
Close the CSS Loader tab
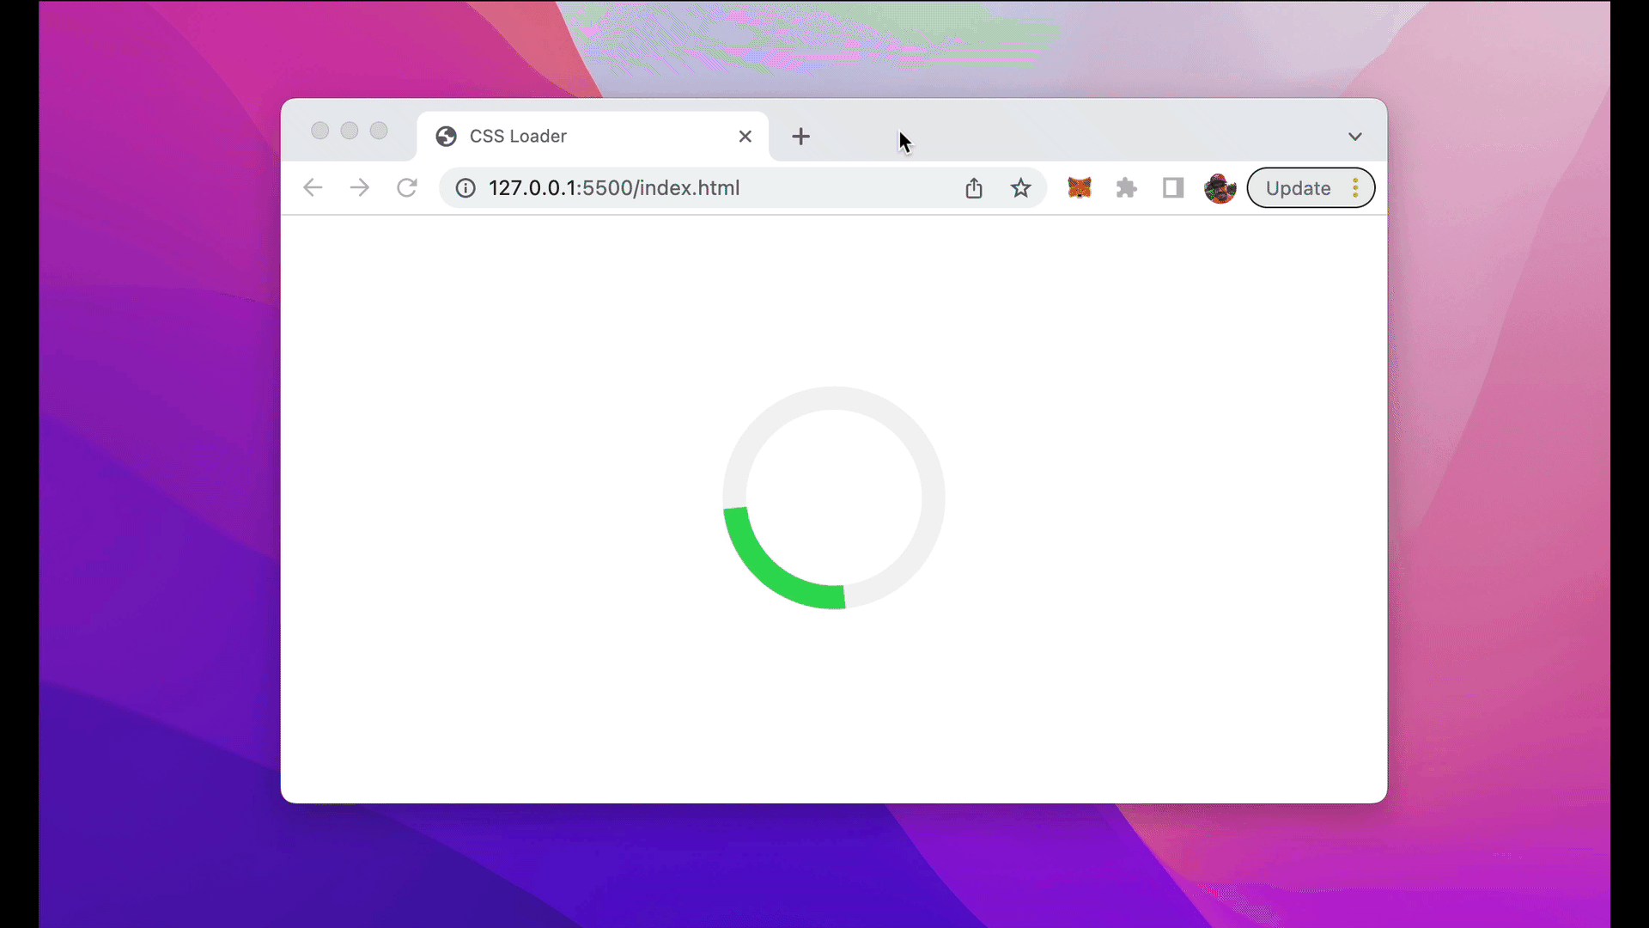click(745, 136)
